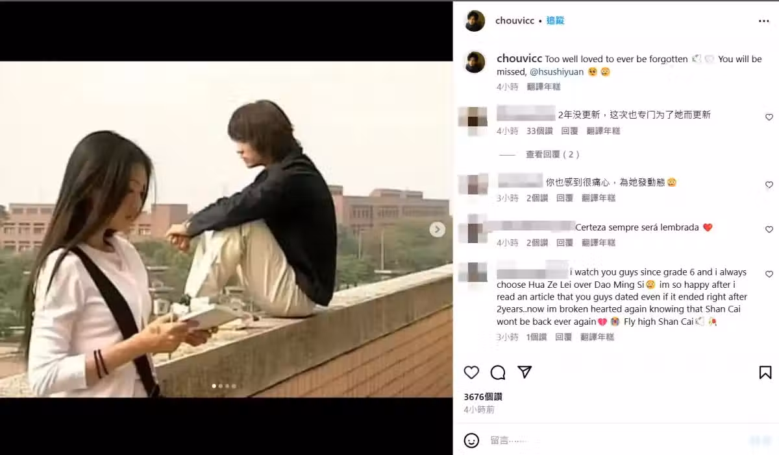Open comments via the speech bubble icon
The width and height of the screenshot is (779, 455).
pyautogui.click(x=498, y=372)
